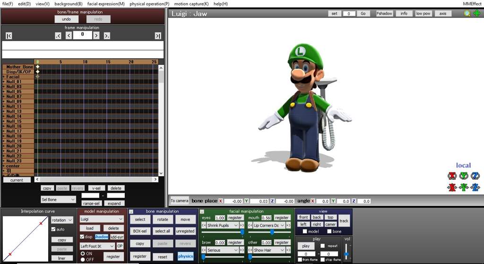This screenshot has height=264, width=484.
Task: Click the play button
Action: pyautogui.click(x=306, y=246)
